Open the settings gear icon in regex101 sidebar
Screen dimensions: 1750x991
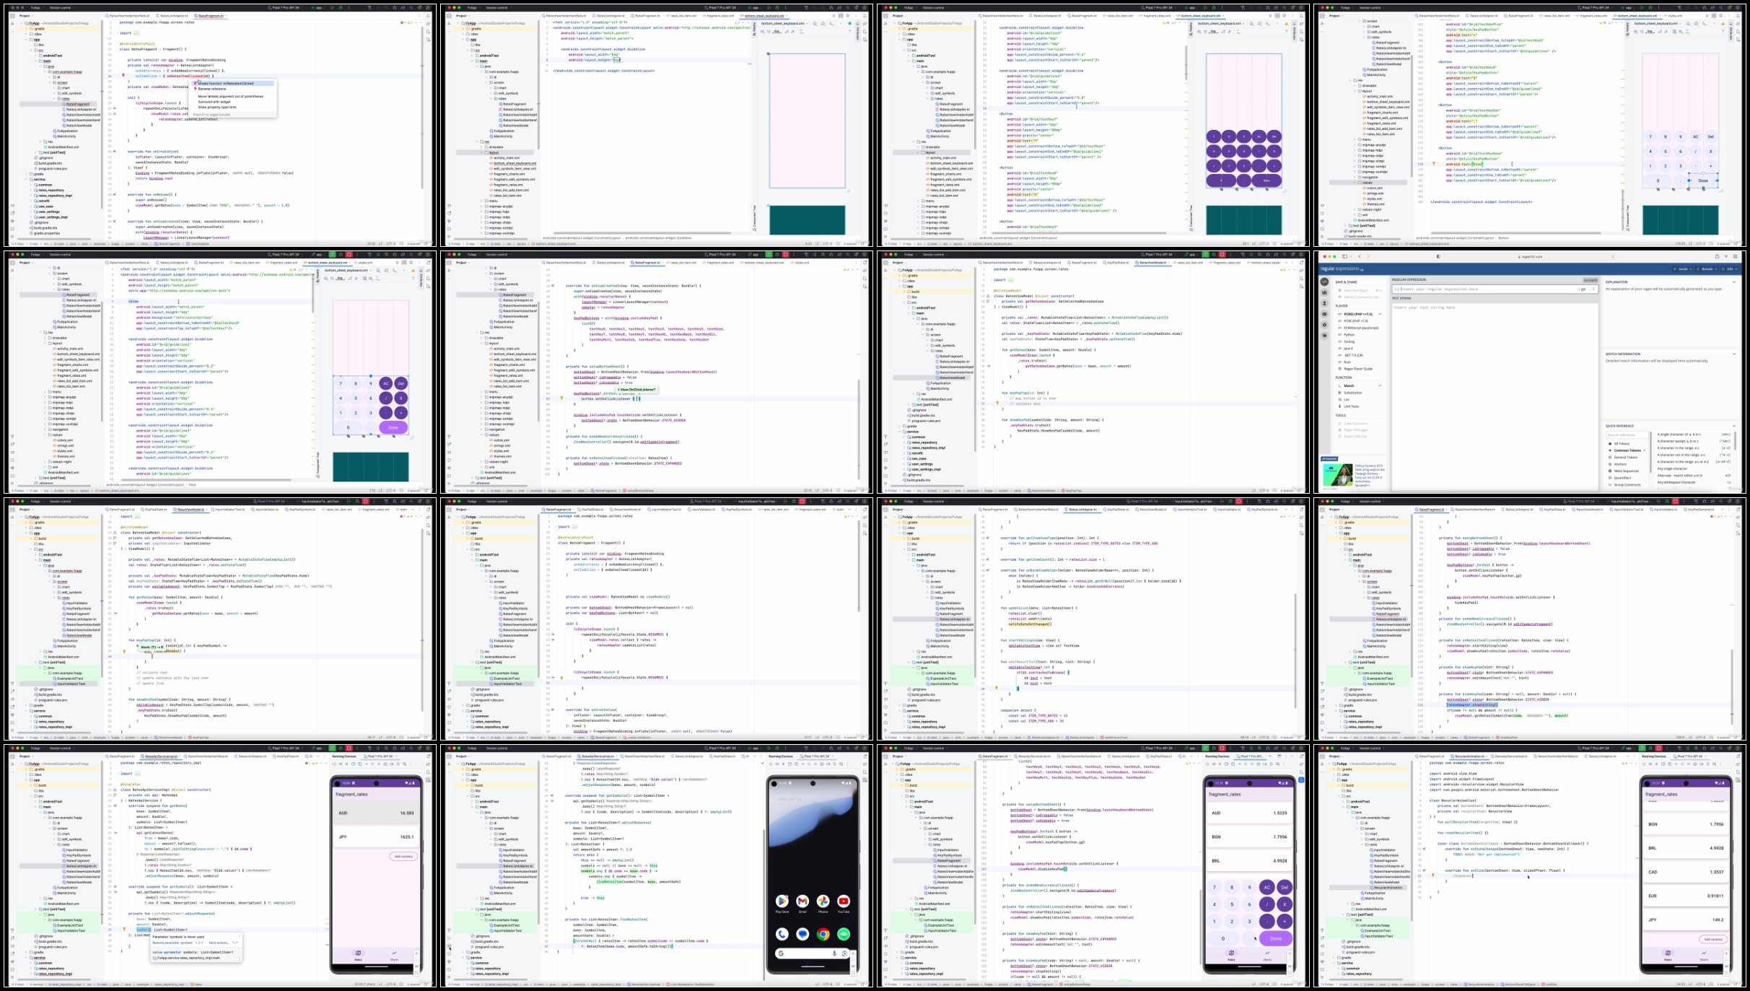pyautogui.click(x=1324, y=325)
